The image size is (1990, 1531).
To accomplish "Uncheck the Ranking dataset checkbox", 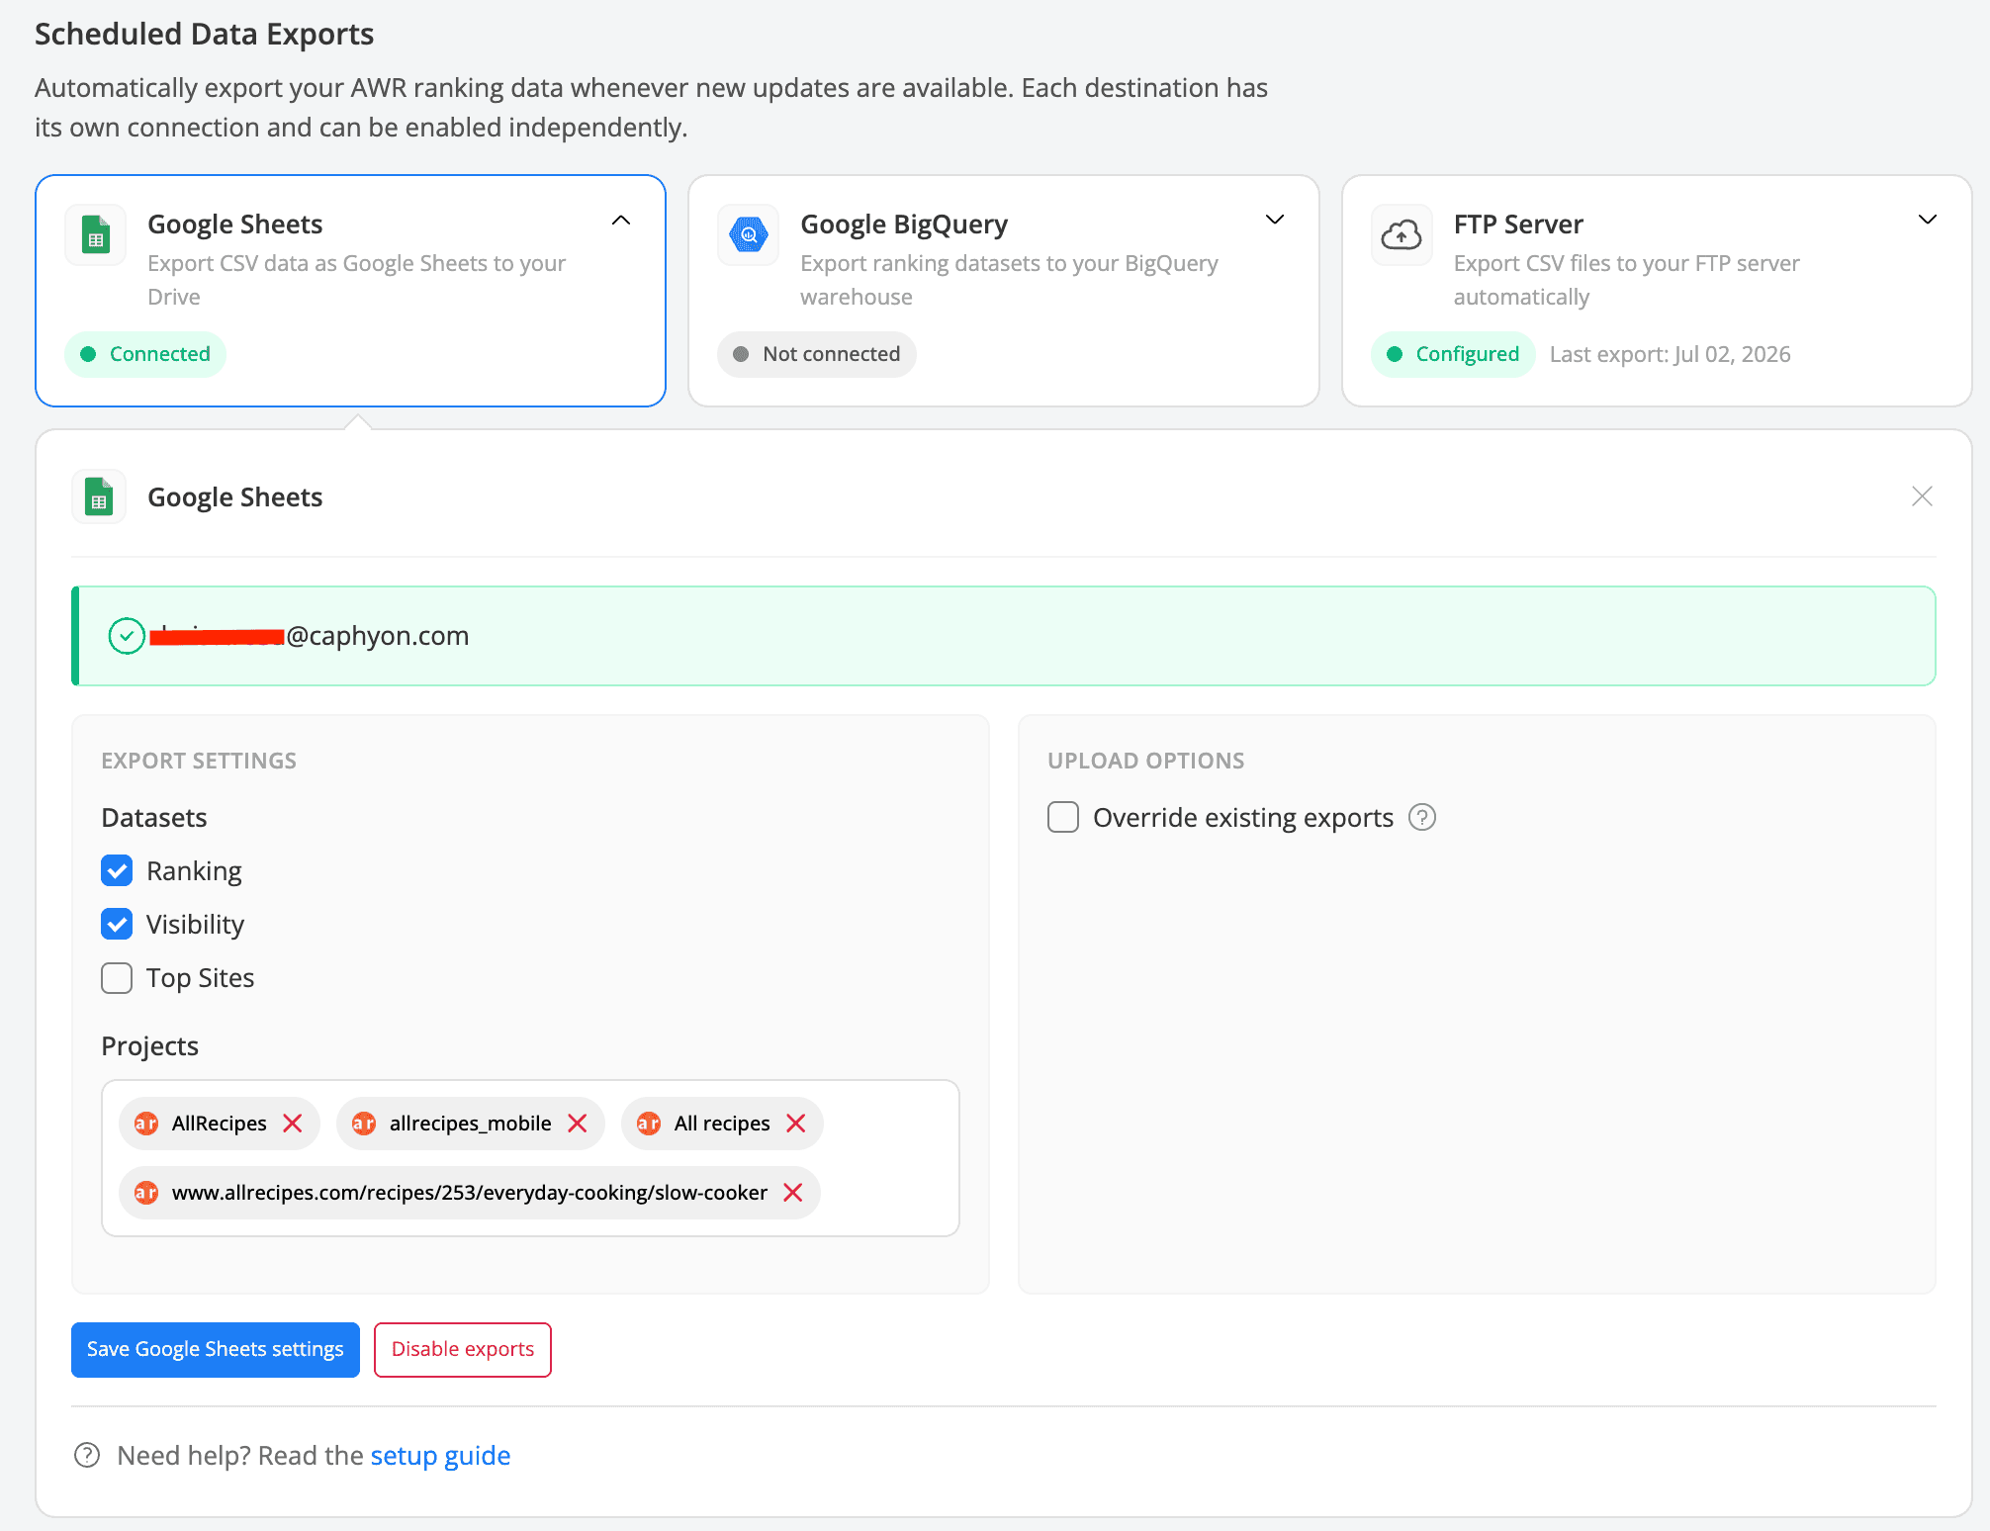I will click(117, 871).
